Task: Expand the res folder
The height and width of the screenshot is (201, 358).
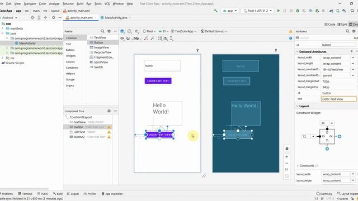Action: coord(3,58)
